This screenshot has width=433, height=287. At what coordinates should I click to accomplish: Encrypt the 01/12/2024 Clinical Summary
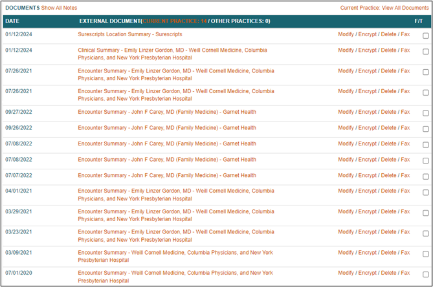click(x=368, y=50)
